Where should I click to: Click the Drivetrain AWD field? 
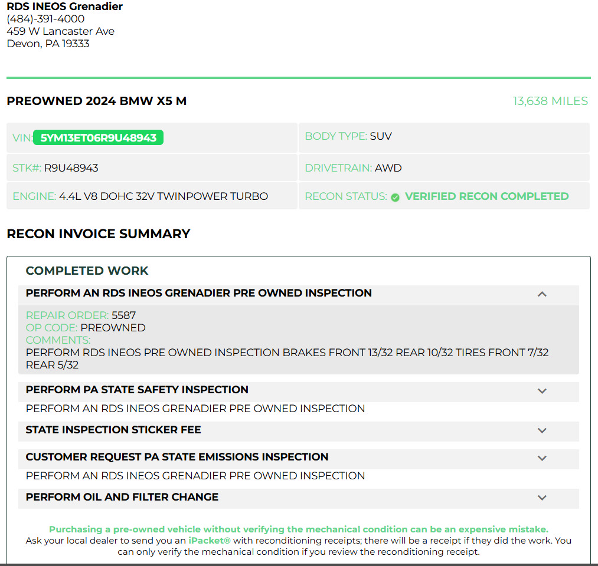click(444, 168)
